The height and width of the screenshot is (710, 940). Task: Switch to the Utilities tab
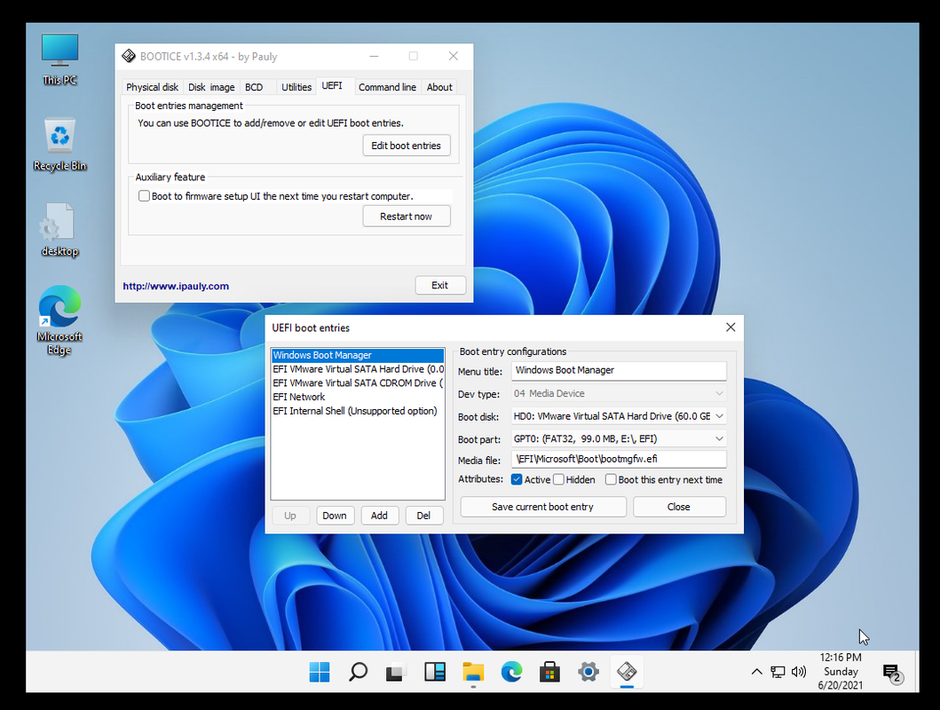(x=296, y=87)
